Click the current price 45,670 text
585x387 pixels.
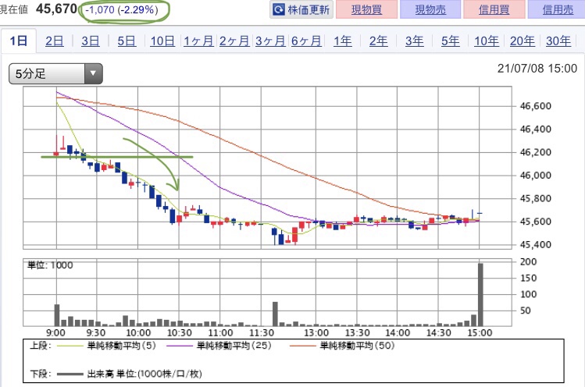tap(57, 9)
